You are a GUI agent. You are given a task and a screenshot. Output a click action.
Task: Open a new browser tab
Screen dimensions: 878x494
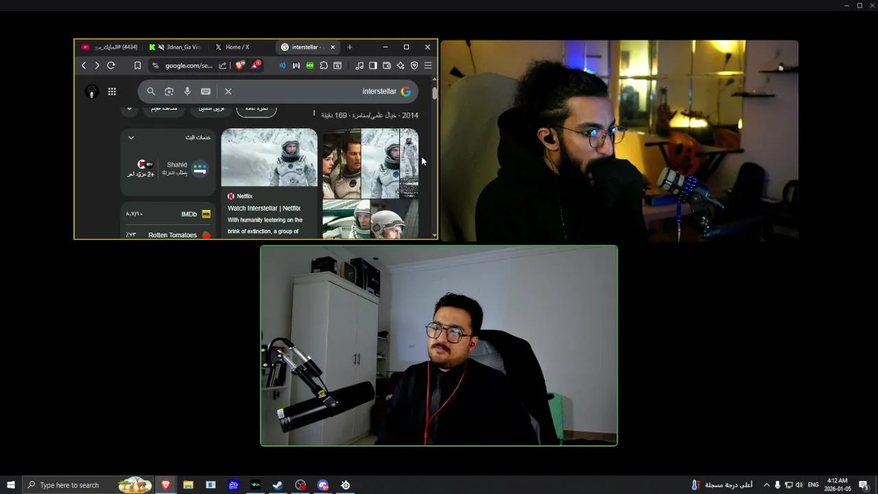tap(350, 47)
